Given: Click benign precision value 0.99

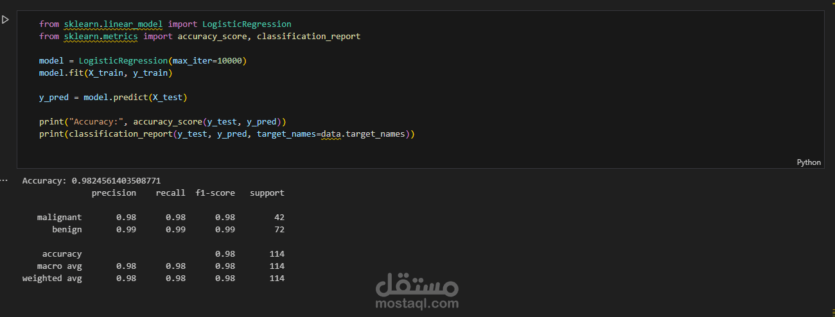Looking at the screenshot, I should point(126,230).
